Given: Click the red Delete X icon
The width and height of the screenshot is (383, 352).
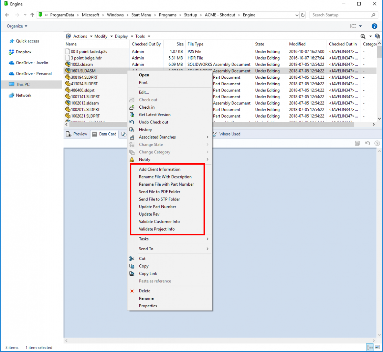Looking at the screenshot, I should pos(132,291).
